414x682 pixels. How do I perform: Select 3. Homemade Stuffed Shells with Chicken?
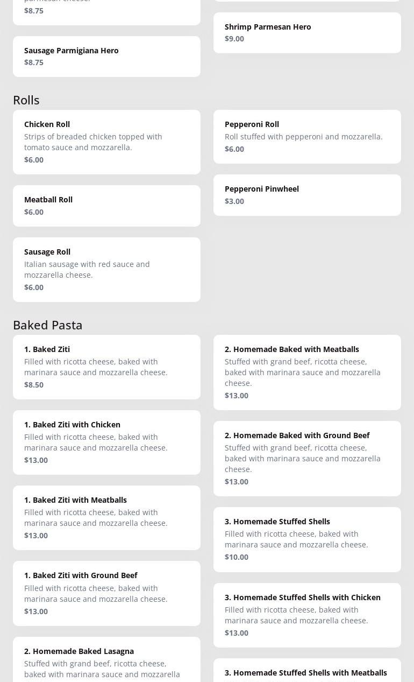pyautogui.click(x=307, y=615)
